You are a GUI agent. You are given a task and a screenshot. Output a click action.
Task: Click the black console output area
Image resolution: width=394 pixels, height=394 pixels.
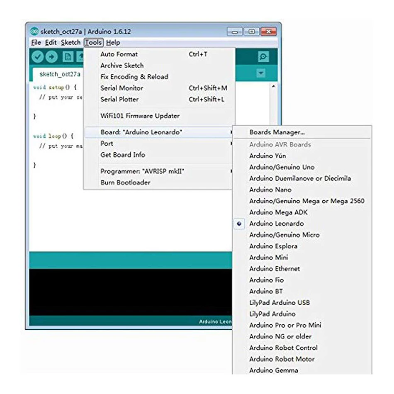[131, 292]
